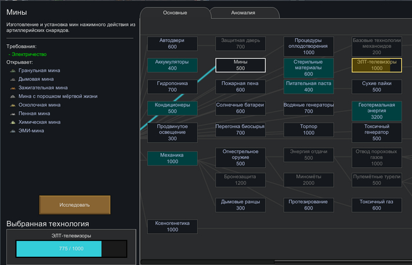This screenshot has height=265, width=412.
Task: Click the Зажигательная мина icon
Action: coord(13,88)
